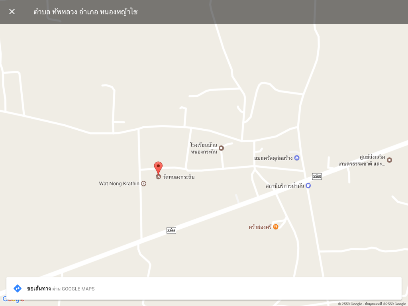Open the สถานีบริการน้ำมัน label text

(x=284, y=186)
